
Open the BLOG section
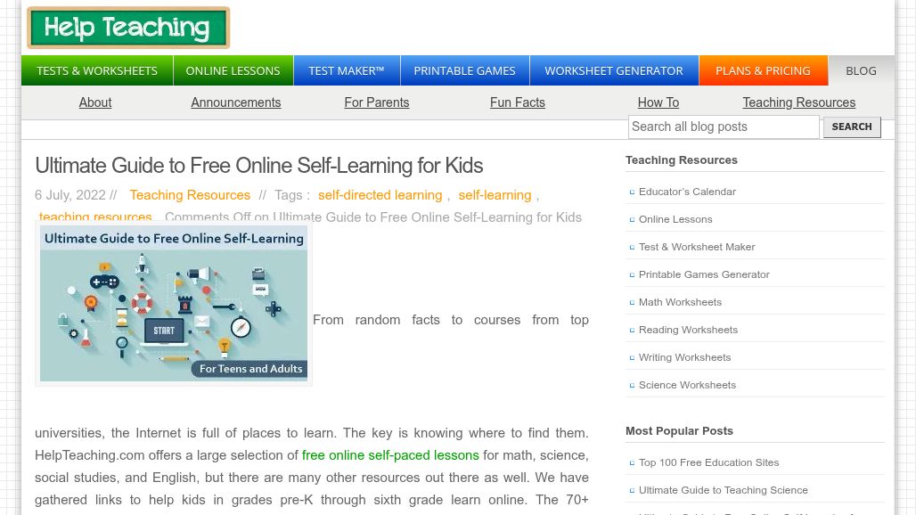click(861, 70)
